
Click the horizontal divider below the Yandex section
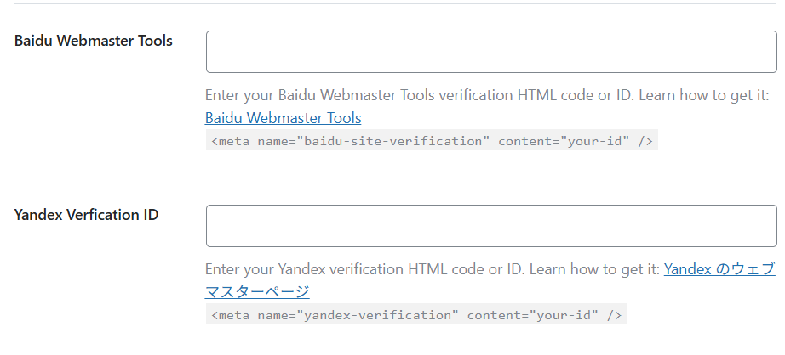392,352
